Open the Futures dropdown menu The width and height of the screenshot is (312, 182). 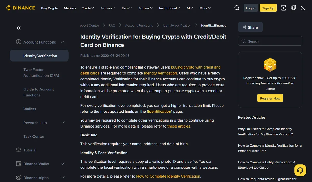coord(108,8)
